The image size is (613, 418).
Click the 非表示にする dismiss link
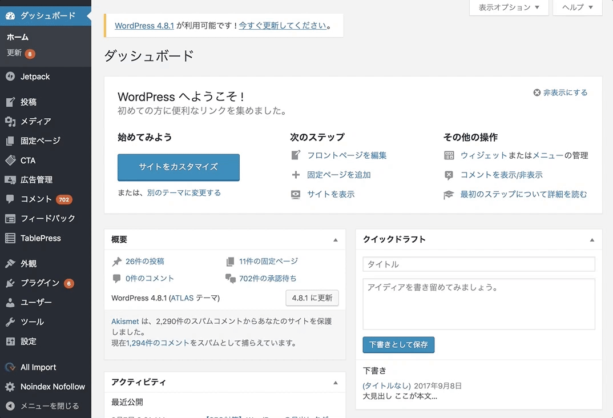point(565,93)
